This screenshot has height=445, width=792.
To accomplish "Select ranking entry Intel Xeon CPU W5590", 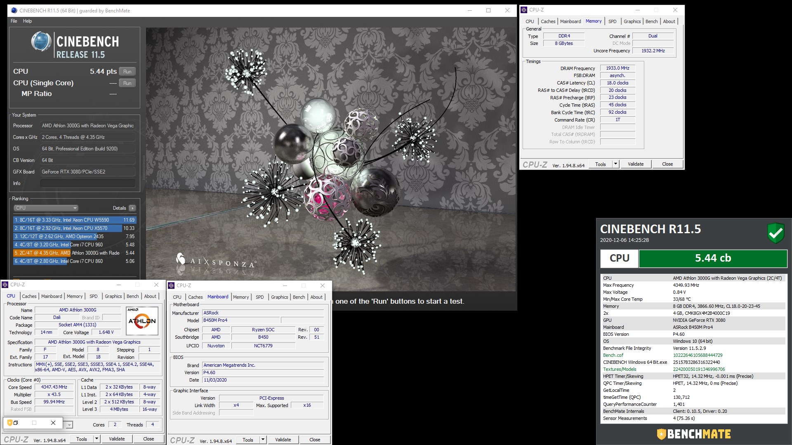I will [75, 220].
